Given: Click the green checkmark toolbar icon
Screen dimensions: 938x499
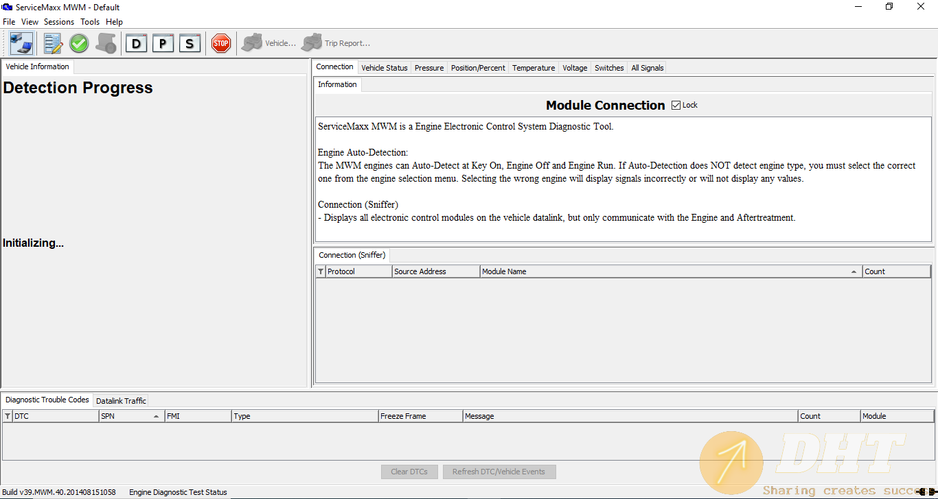Looking at the screenshot, I should tap(79, 43).
